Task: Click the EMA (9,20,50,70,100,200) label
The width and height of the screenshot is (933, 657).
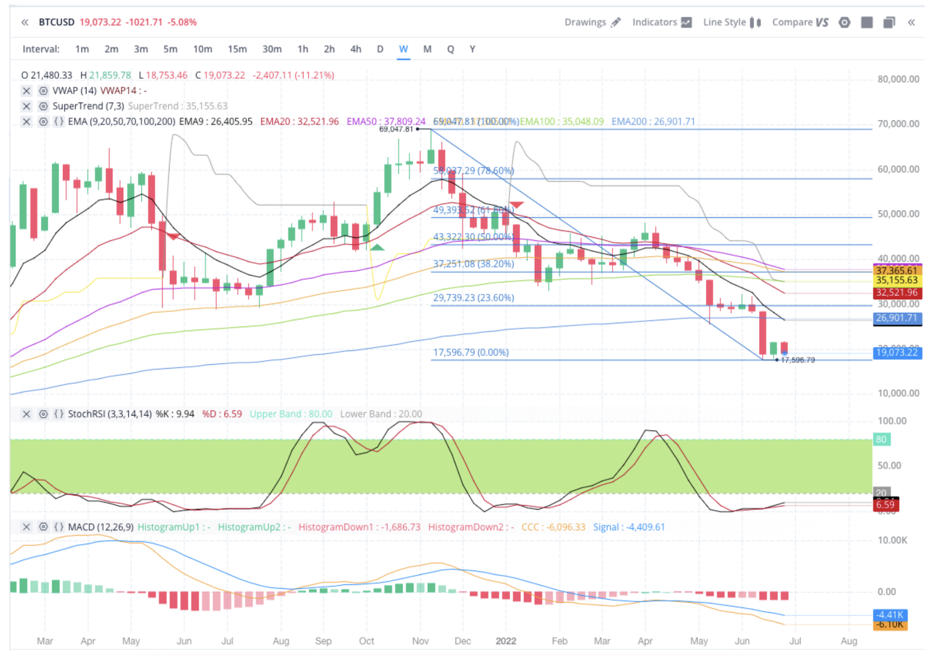Action: [121, 121]
